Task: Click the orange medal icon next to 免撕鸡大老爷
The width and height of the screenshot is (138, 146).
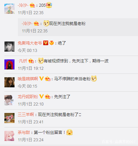Action: pos(52,43)
